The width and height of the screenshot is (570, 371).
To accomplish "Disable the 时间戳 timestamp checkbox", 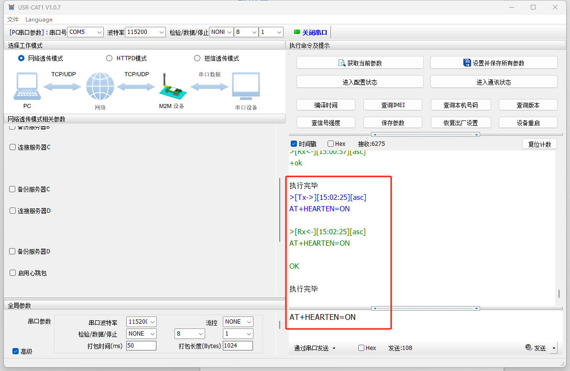I will pos(294,144).
